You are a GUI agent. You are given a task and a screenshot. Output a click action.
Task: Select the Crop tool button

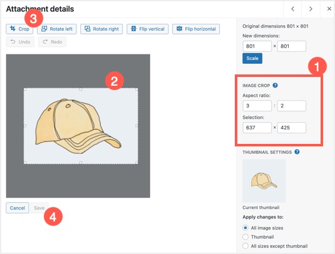tap(19, 29)
